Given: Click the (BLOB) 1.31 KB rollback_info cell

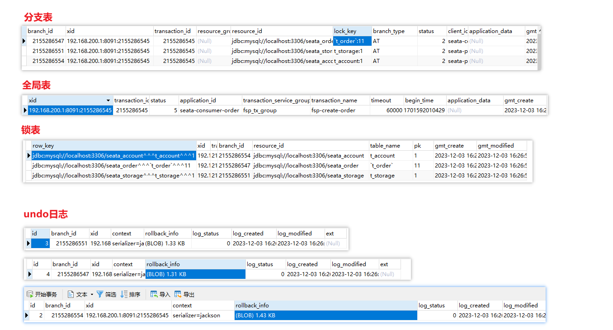Looking at the screenshot, I should [x=195, y=274].
